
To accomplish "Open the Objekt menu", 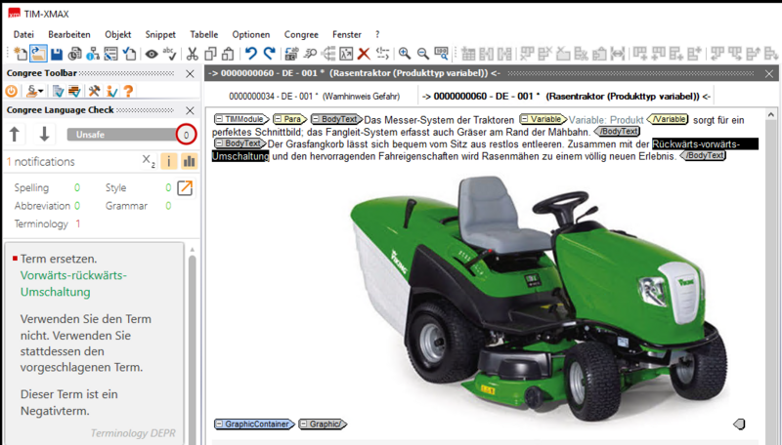I will tap(117, 34).
